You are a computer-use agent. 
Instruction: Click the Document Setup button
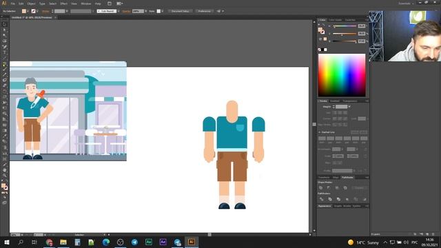point(181,11)
